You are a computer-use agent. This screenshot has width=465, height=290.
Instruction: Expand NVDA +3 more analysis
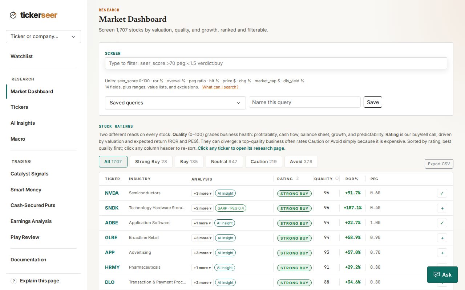(202, 193)
